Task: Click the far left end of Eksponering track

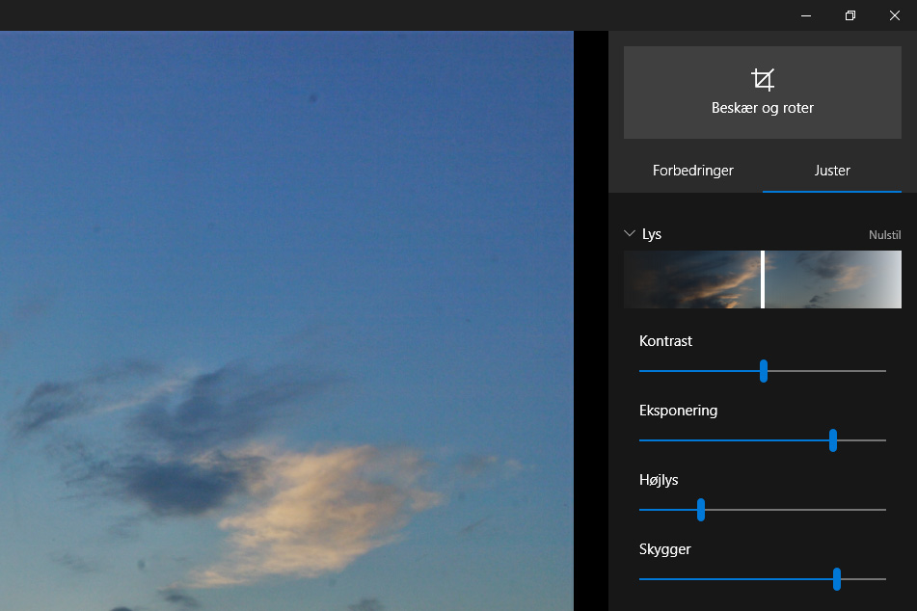Action: [x=643, y=440]
